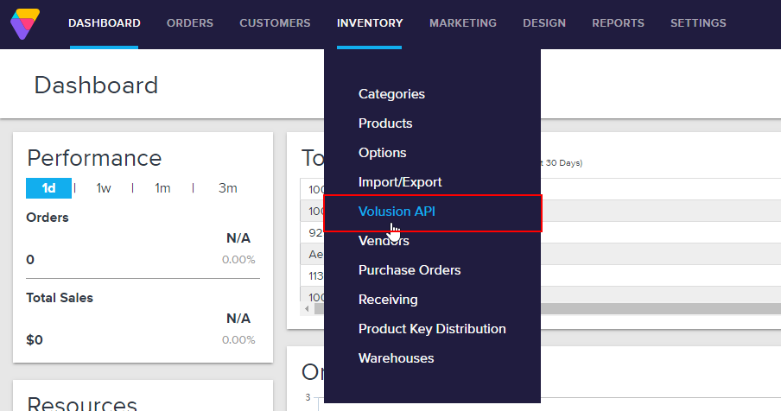Screen dimensions: 781x411
Task: Open the Settings menu
Action: [698, 23]
